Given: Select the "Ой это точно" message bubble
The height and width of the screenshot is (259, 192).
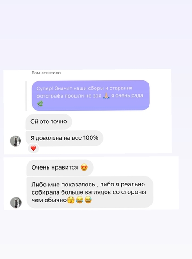Looking at the screenshot, I should [x=48, y=122].
